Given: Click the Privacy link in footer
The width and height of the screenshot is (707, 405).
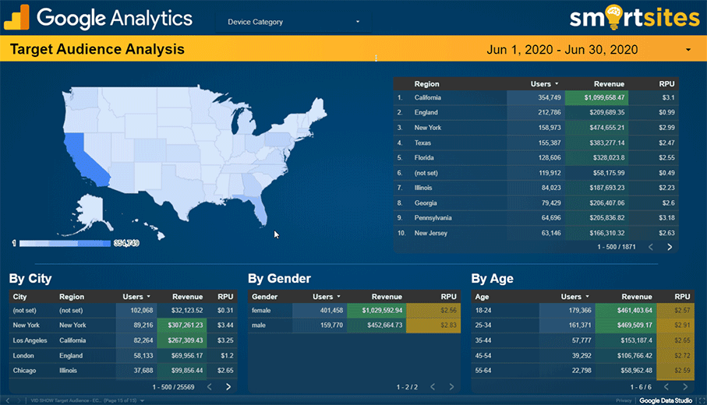Looking at the screenshot, I should 624,400.
